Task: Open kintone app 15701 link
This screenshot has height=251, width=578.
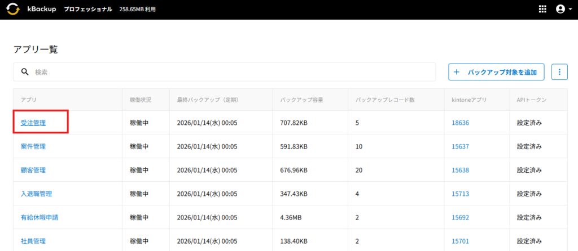Action: pyautogui.click(x=461, y=241)
